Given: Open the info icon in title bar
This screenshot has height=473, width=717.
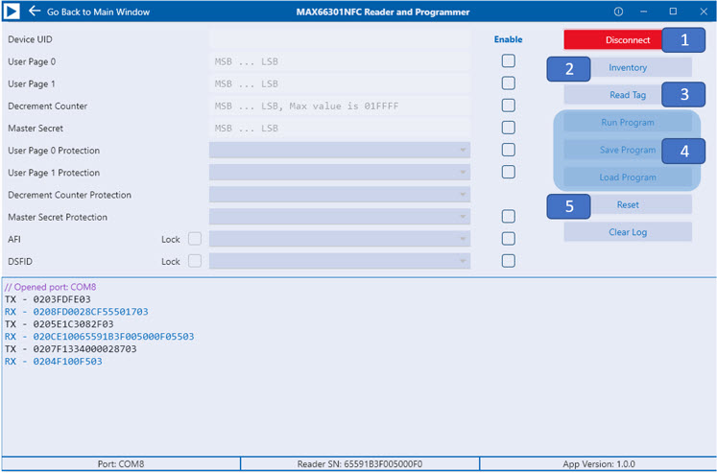Looking at the screenshot, I should pos(618,12).
